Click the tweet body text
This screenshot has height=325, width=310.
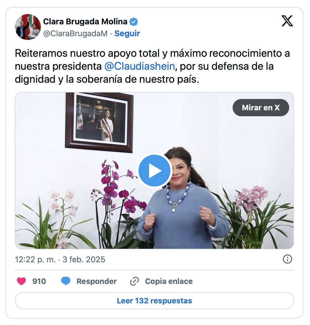[x=153, y=67]
